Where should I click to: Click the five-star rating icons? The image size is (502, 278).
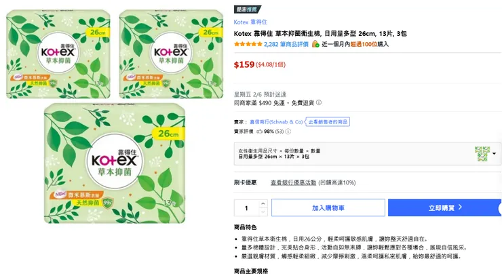[248, 44]
